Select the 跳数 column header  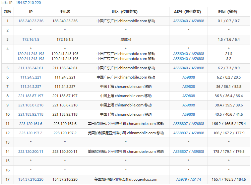[x=8, y=12]
